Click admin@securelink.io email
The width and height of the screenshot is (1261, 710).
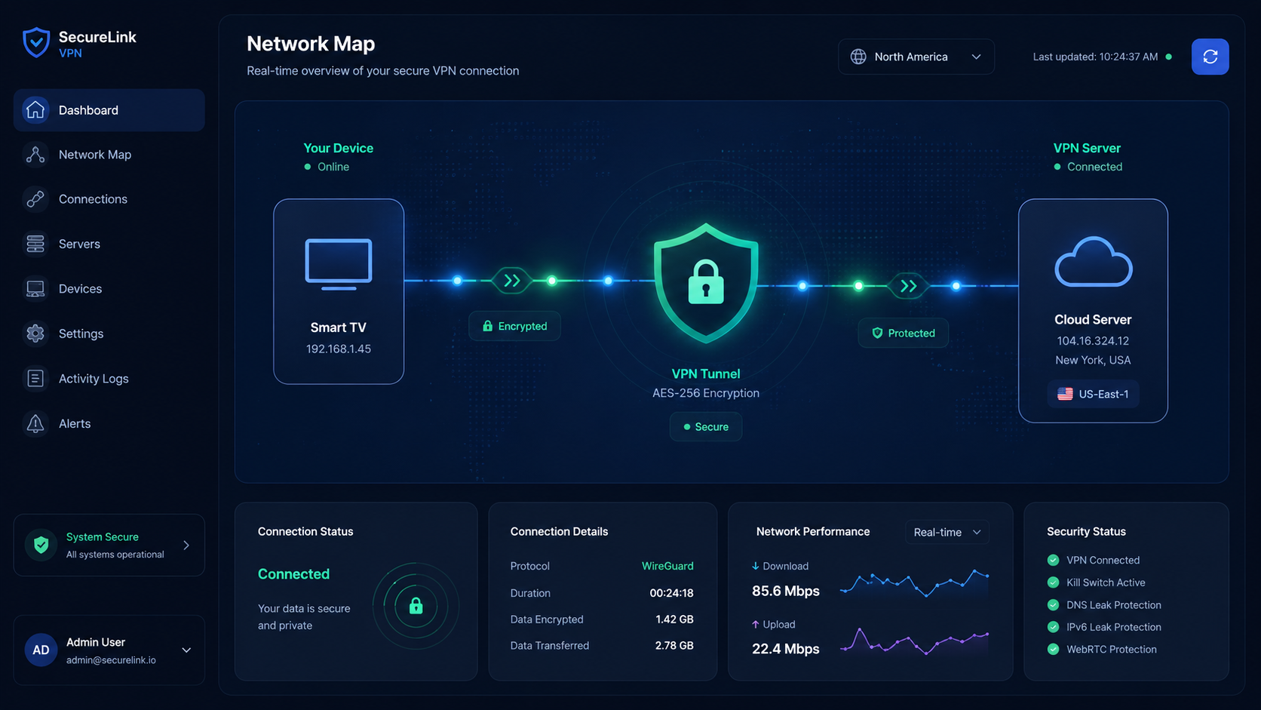tap(111, 660)
